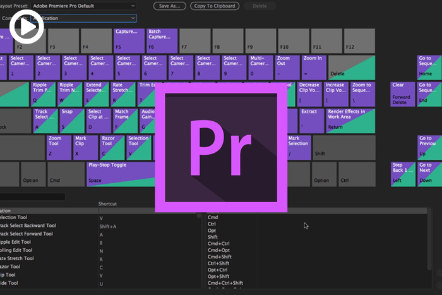This screenshot has width=442, height=295.
Task: Select the Snap S key
Action: [x=72, y=121]
